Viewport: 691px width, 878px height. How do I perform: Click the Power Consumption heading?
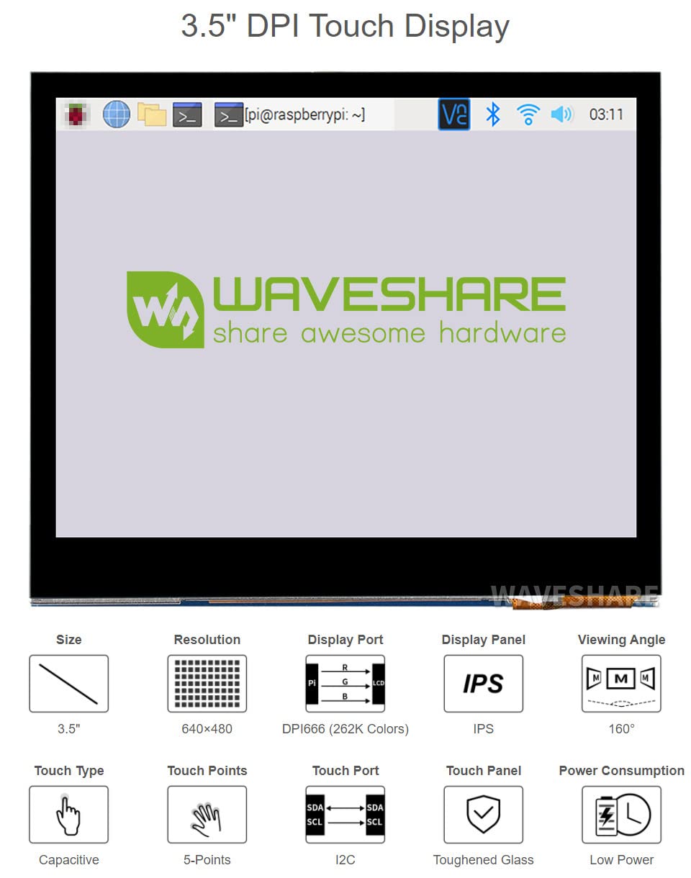[622, 771]
